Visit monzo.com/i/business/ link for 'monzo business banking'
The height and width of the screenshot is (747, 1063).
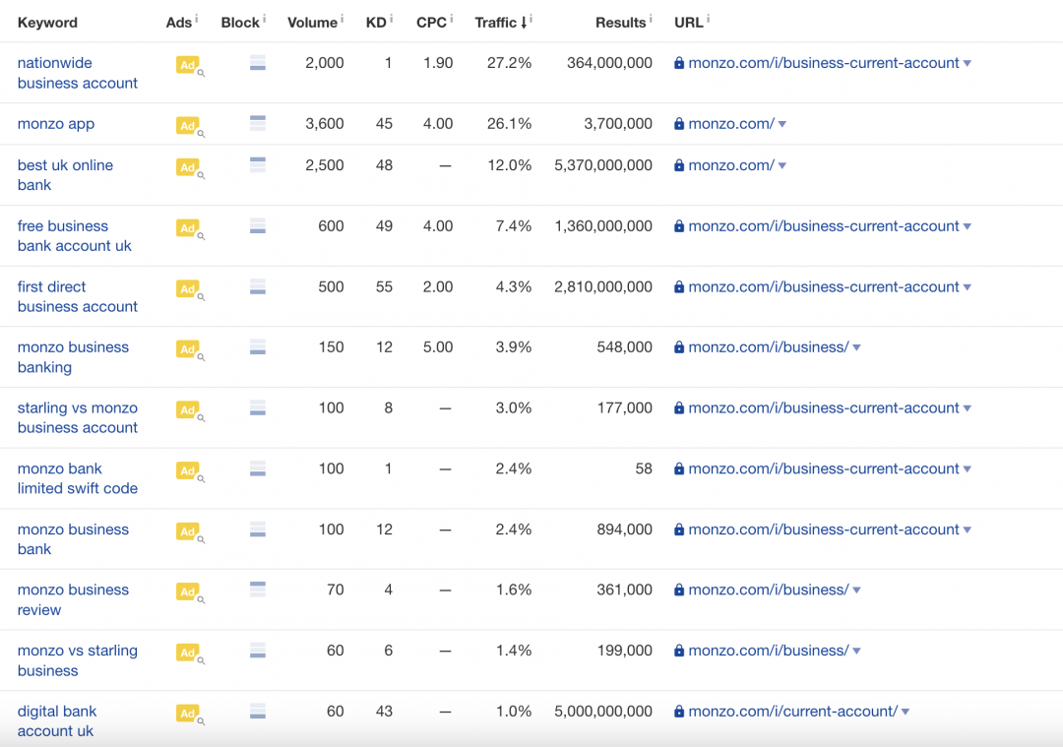tap(768, 346)
